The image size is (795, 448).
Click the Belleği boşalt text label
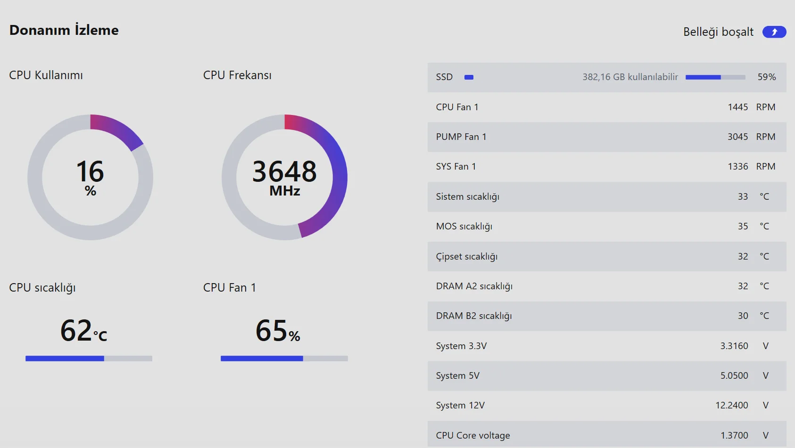click(x=718, y=32)
